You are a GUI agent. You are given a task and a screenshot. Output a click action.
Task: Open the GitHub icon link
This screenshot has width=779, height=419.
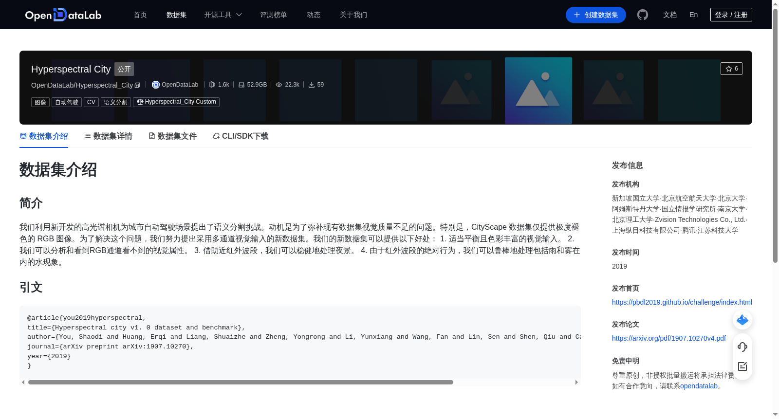click(x=643, y=15)
